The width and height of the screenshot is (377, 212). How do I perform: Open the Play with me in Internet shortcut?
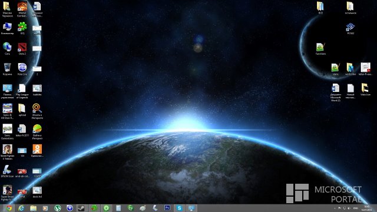click(x=37, y=132)
